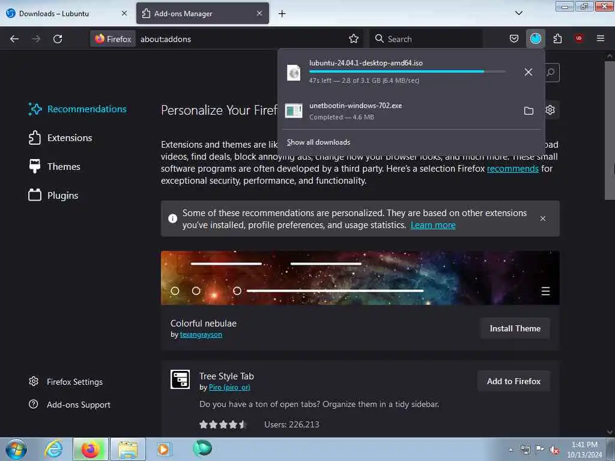
Task: Click the lubuntu download progress bar
Action: (x=407, y=72)
